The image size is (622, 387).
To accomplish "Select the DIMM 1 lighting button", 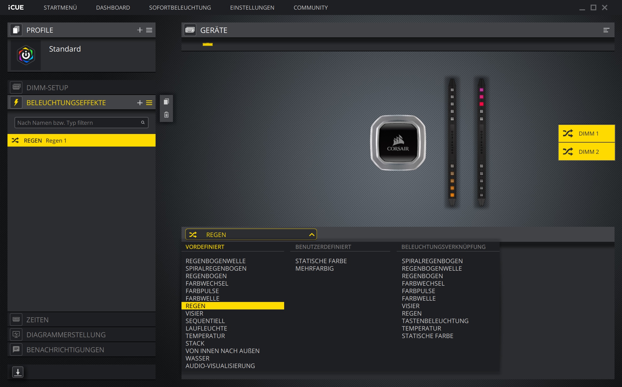I will 586,133.
